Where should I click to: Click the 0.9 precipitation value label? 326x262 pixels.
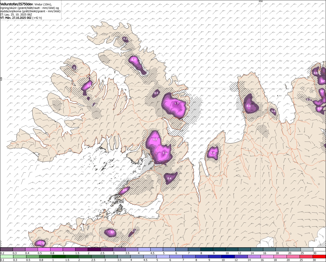coord(155,139)
